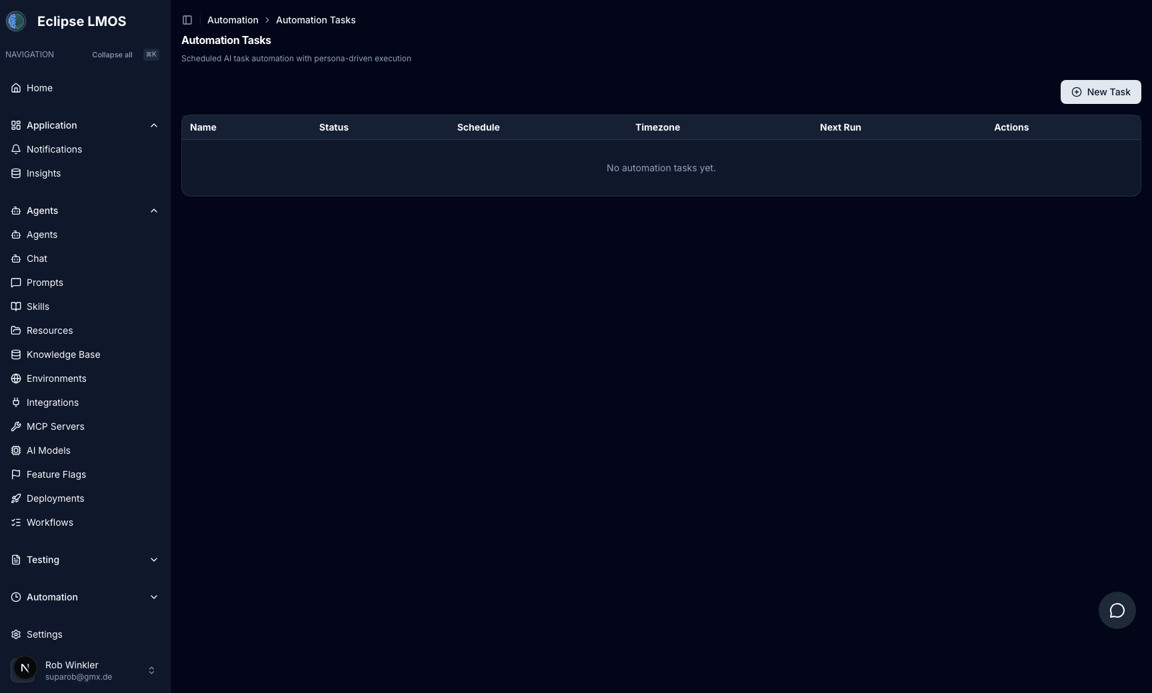Viewport: 1152px width, 693px height.
Task: Click the Next Run column header
Action: 841,127
